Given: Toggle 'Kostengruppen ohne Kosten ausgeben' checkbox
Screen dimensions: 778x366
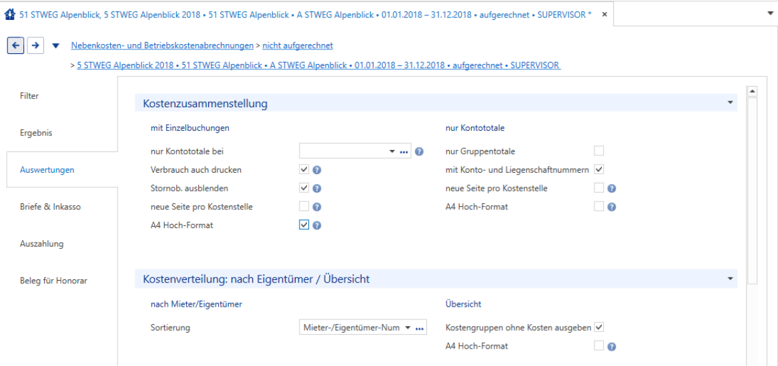Looking at the screenshot, I should 599,327.
